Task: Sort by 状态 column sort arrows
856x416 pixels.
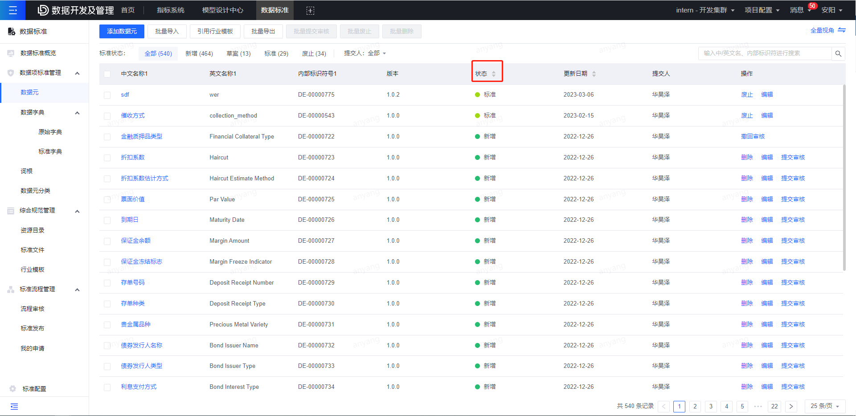Action: (494, 74)
